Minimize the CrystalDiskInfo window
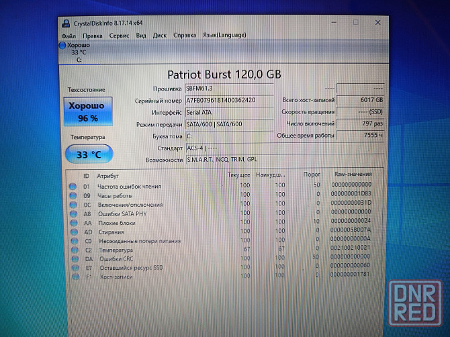 tap(334, 22)
